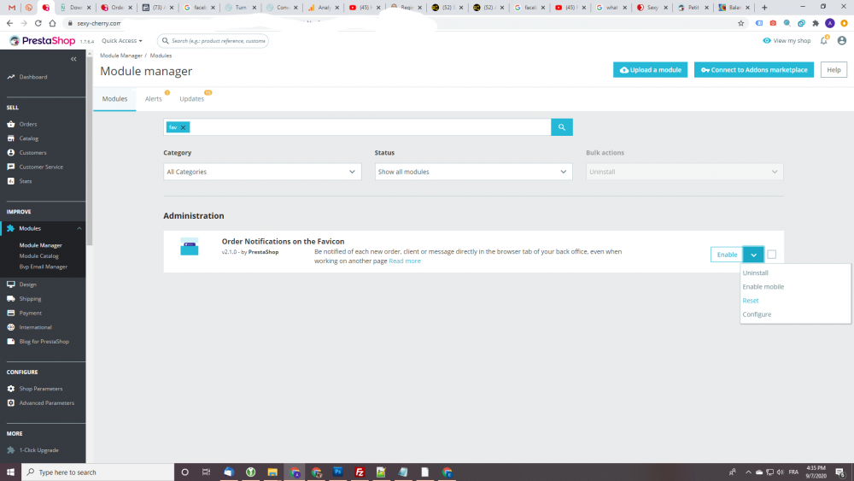This screenshot has height=481, width=854.
Task: Open the Bulk actions dropdown
Action: tap(685, 172)
